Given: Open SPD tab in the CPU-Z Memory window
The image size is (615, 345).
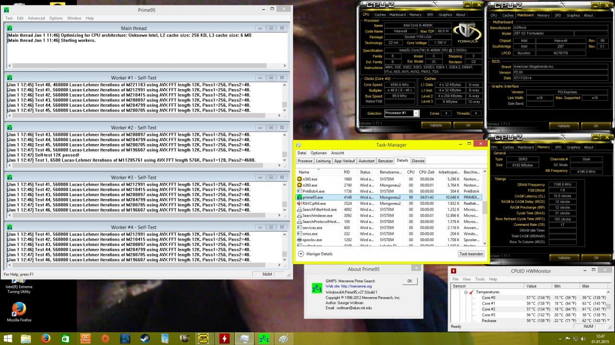Looking at the screenshot, I should point(558,147).
